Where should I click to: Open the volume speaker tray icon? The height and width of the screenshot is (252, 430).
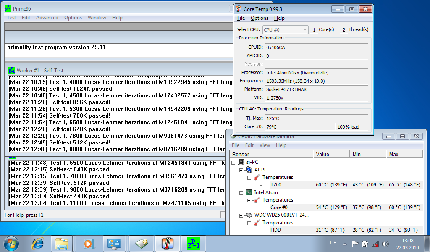(385, 244)
